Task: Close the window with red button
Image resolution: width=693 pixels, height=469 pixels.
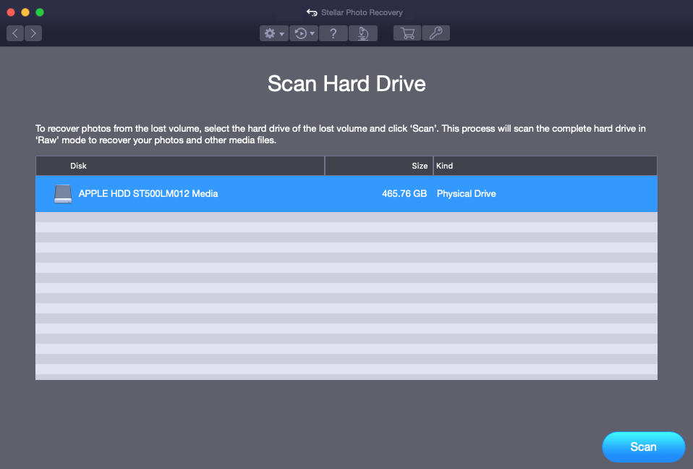Action: [11, 12]
